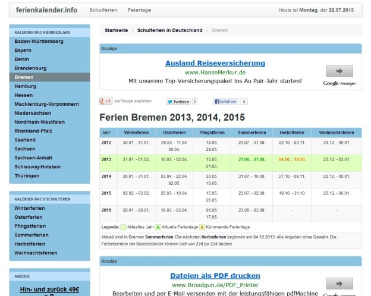
Task: Click the orange K legend icon
Action: point(202,227)
